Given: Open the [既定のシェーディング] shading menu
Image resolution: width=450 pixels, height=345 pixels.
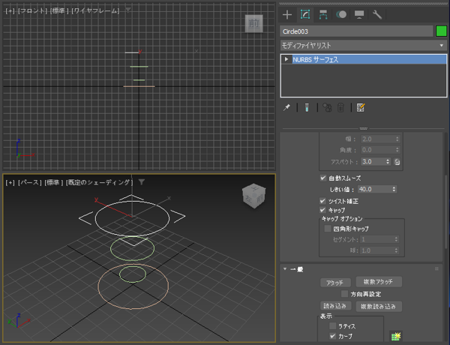Looking at the screenshot, I should [x=99, y=182].
